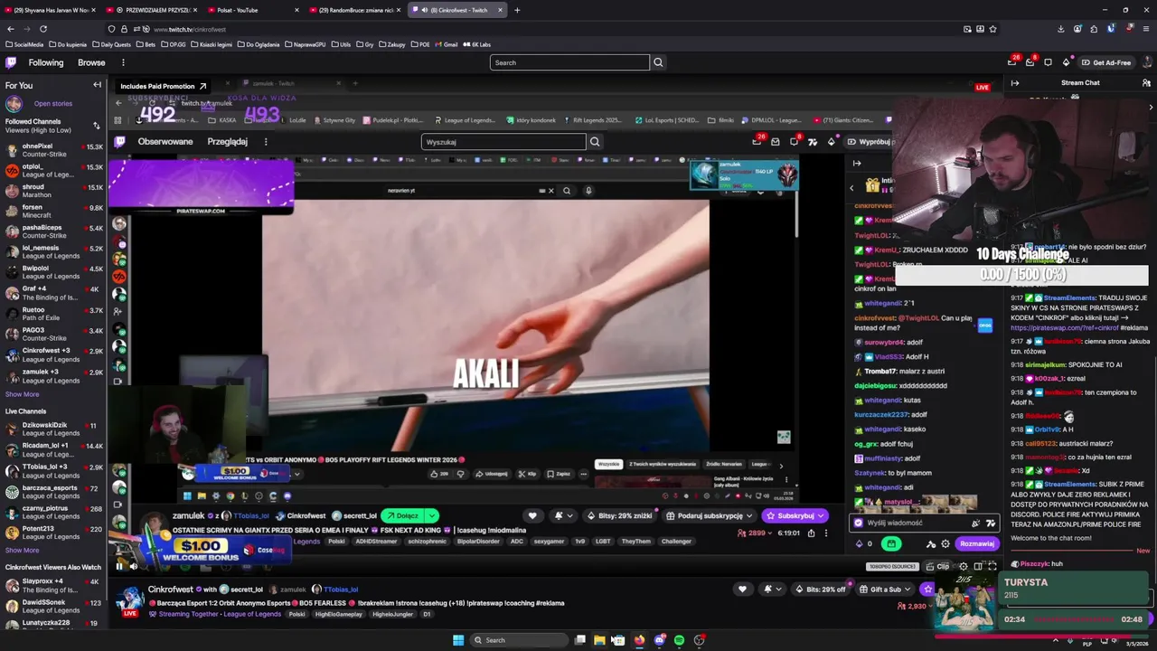Screen dimensions: 1157x651
Task: Toggle theatre mode on the player
Action: point(978,566)
